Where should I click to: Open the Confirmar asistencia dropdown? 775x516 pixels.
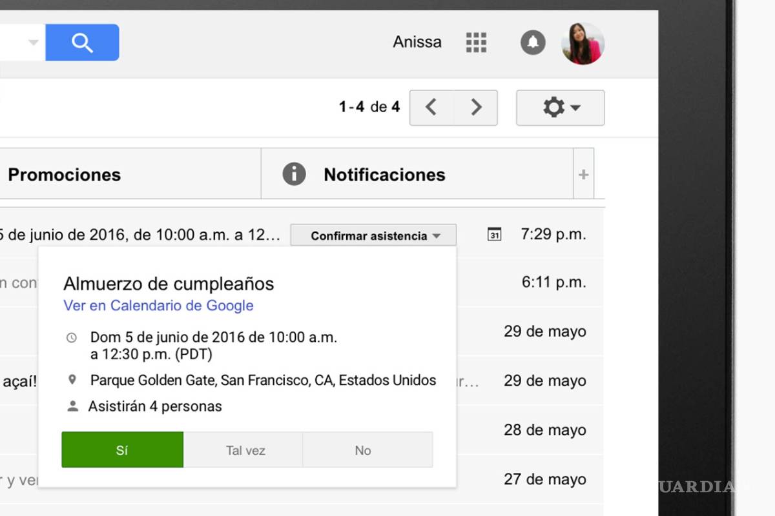click(x=373, y=235)
